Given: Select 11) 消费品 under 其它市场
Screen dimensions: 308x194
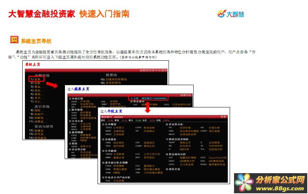Looking at the screenshot, I should pyautogui.click(x=38, y=122).
